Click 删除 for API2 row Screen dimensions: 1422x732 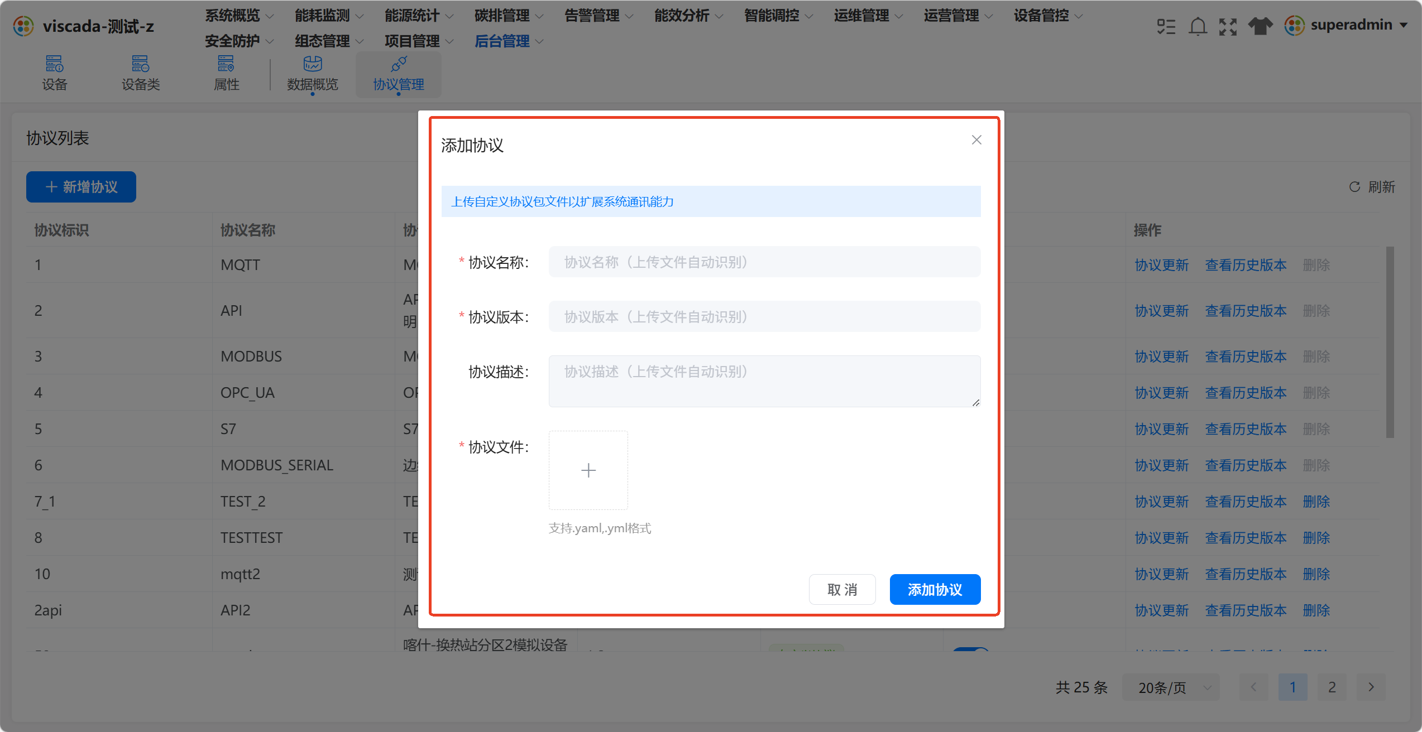(x=1316, y=610)
